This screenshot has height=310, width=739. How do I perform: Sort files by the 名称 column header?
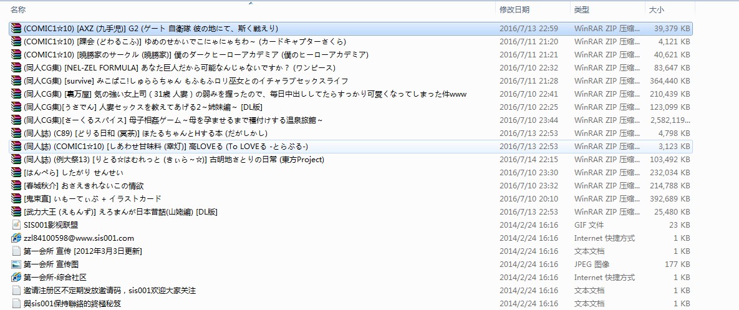(x=19, y=10)
